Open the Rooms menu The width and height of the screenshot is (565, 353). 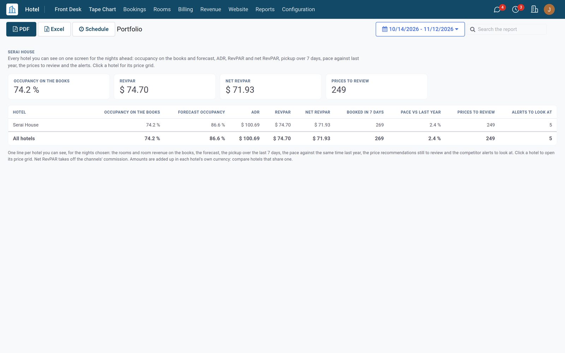coord(162,9)
